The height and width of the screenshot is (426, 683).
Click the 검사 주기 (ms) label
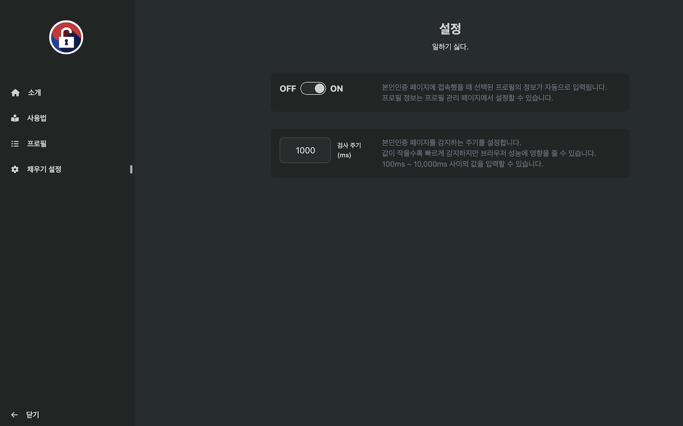click(349, 150)
